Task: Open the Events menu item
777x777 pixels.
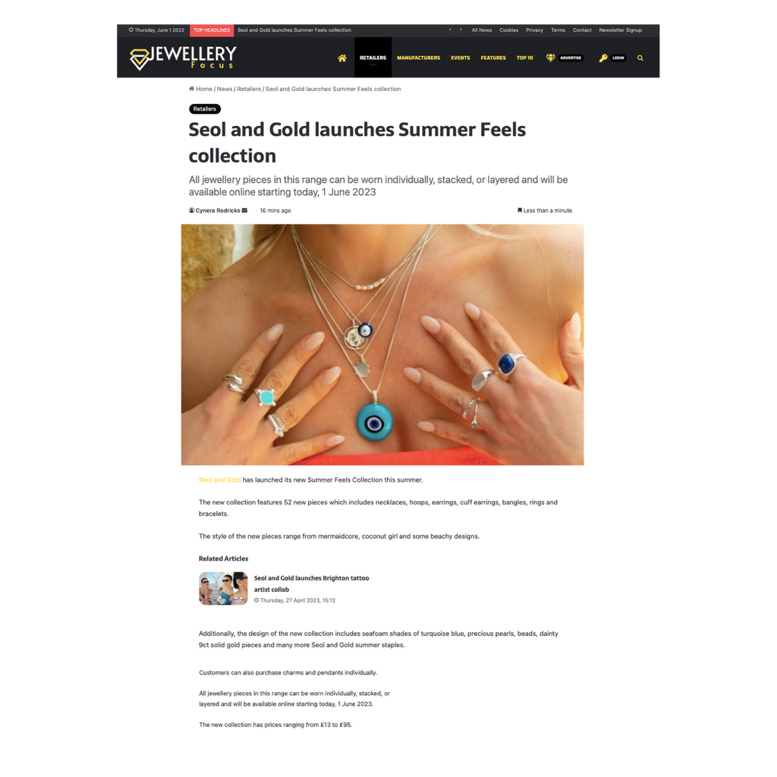Action: (x=461, y=58)
